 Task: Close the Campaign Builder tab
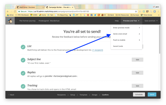(73, 7)
